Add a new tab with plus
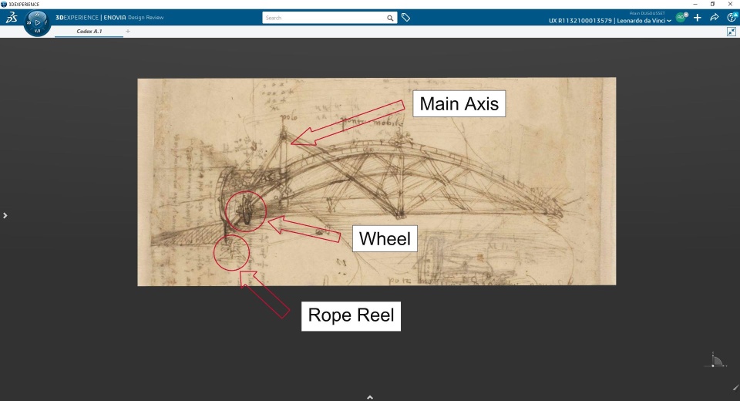The width and height of the screenshot is (740, 401). (128, 31)
